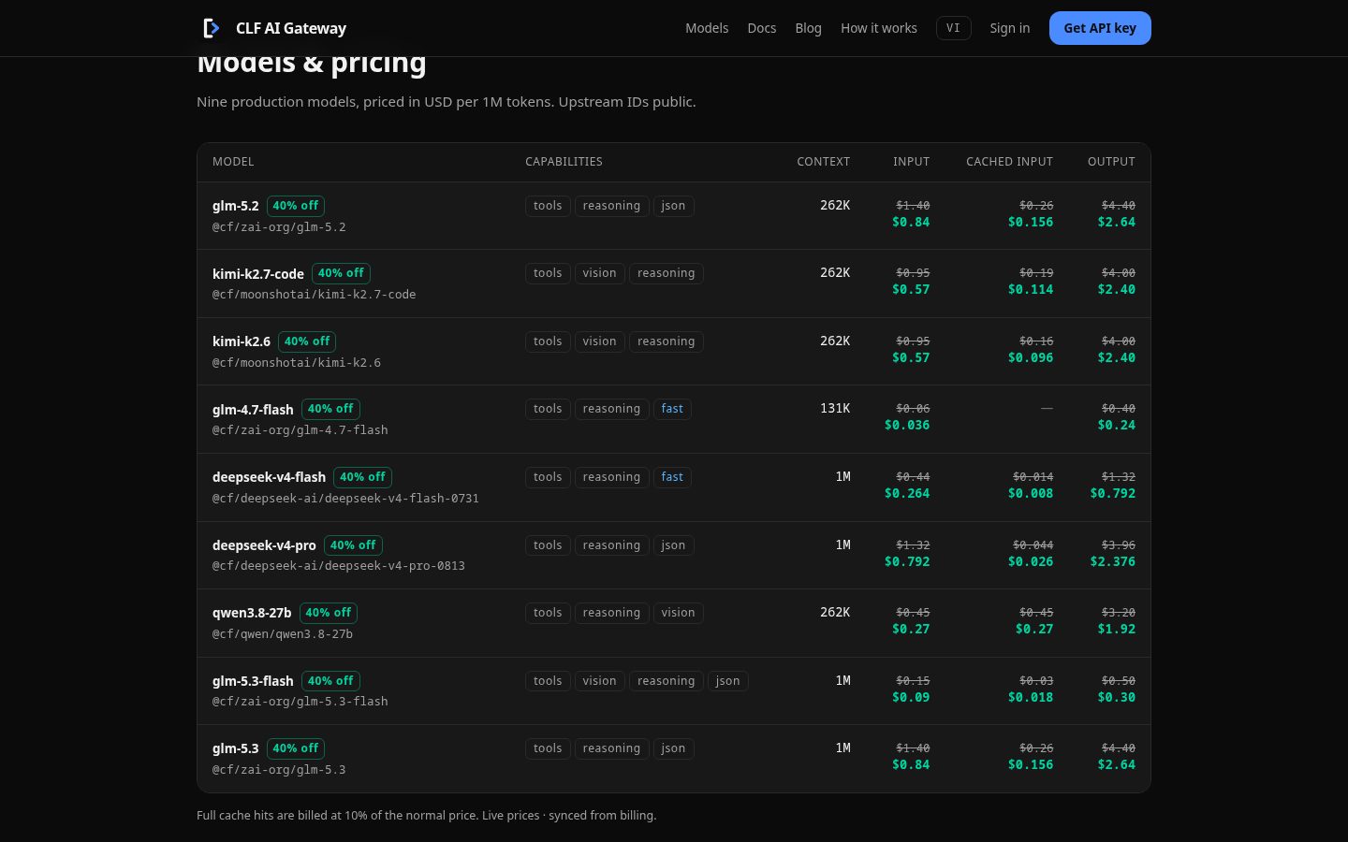This screenshot has width=1348, height=842.
Task: Click the vision tag on the kimi-k2.7-code row
Action: click(599, 273)
